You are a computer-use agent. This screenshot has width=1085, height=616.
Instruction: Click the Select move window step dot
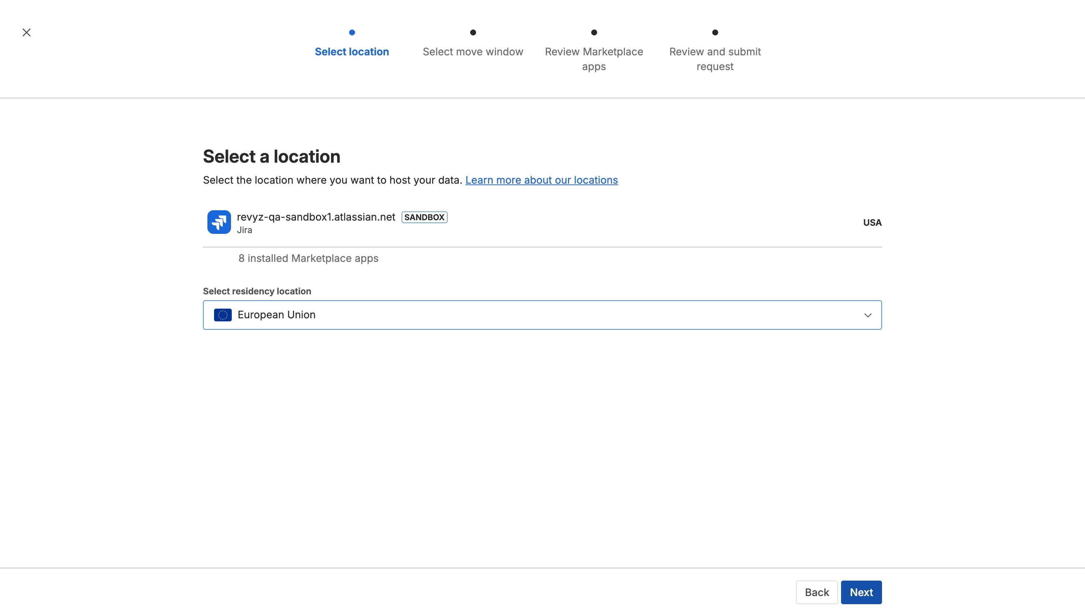coord(473,32)
